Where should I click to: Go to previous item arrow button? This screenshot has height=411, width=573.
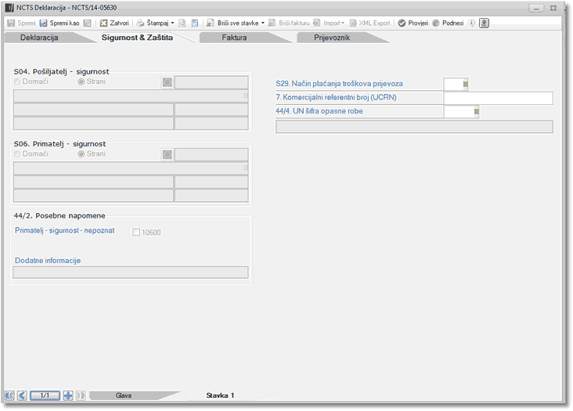22,395
